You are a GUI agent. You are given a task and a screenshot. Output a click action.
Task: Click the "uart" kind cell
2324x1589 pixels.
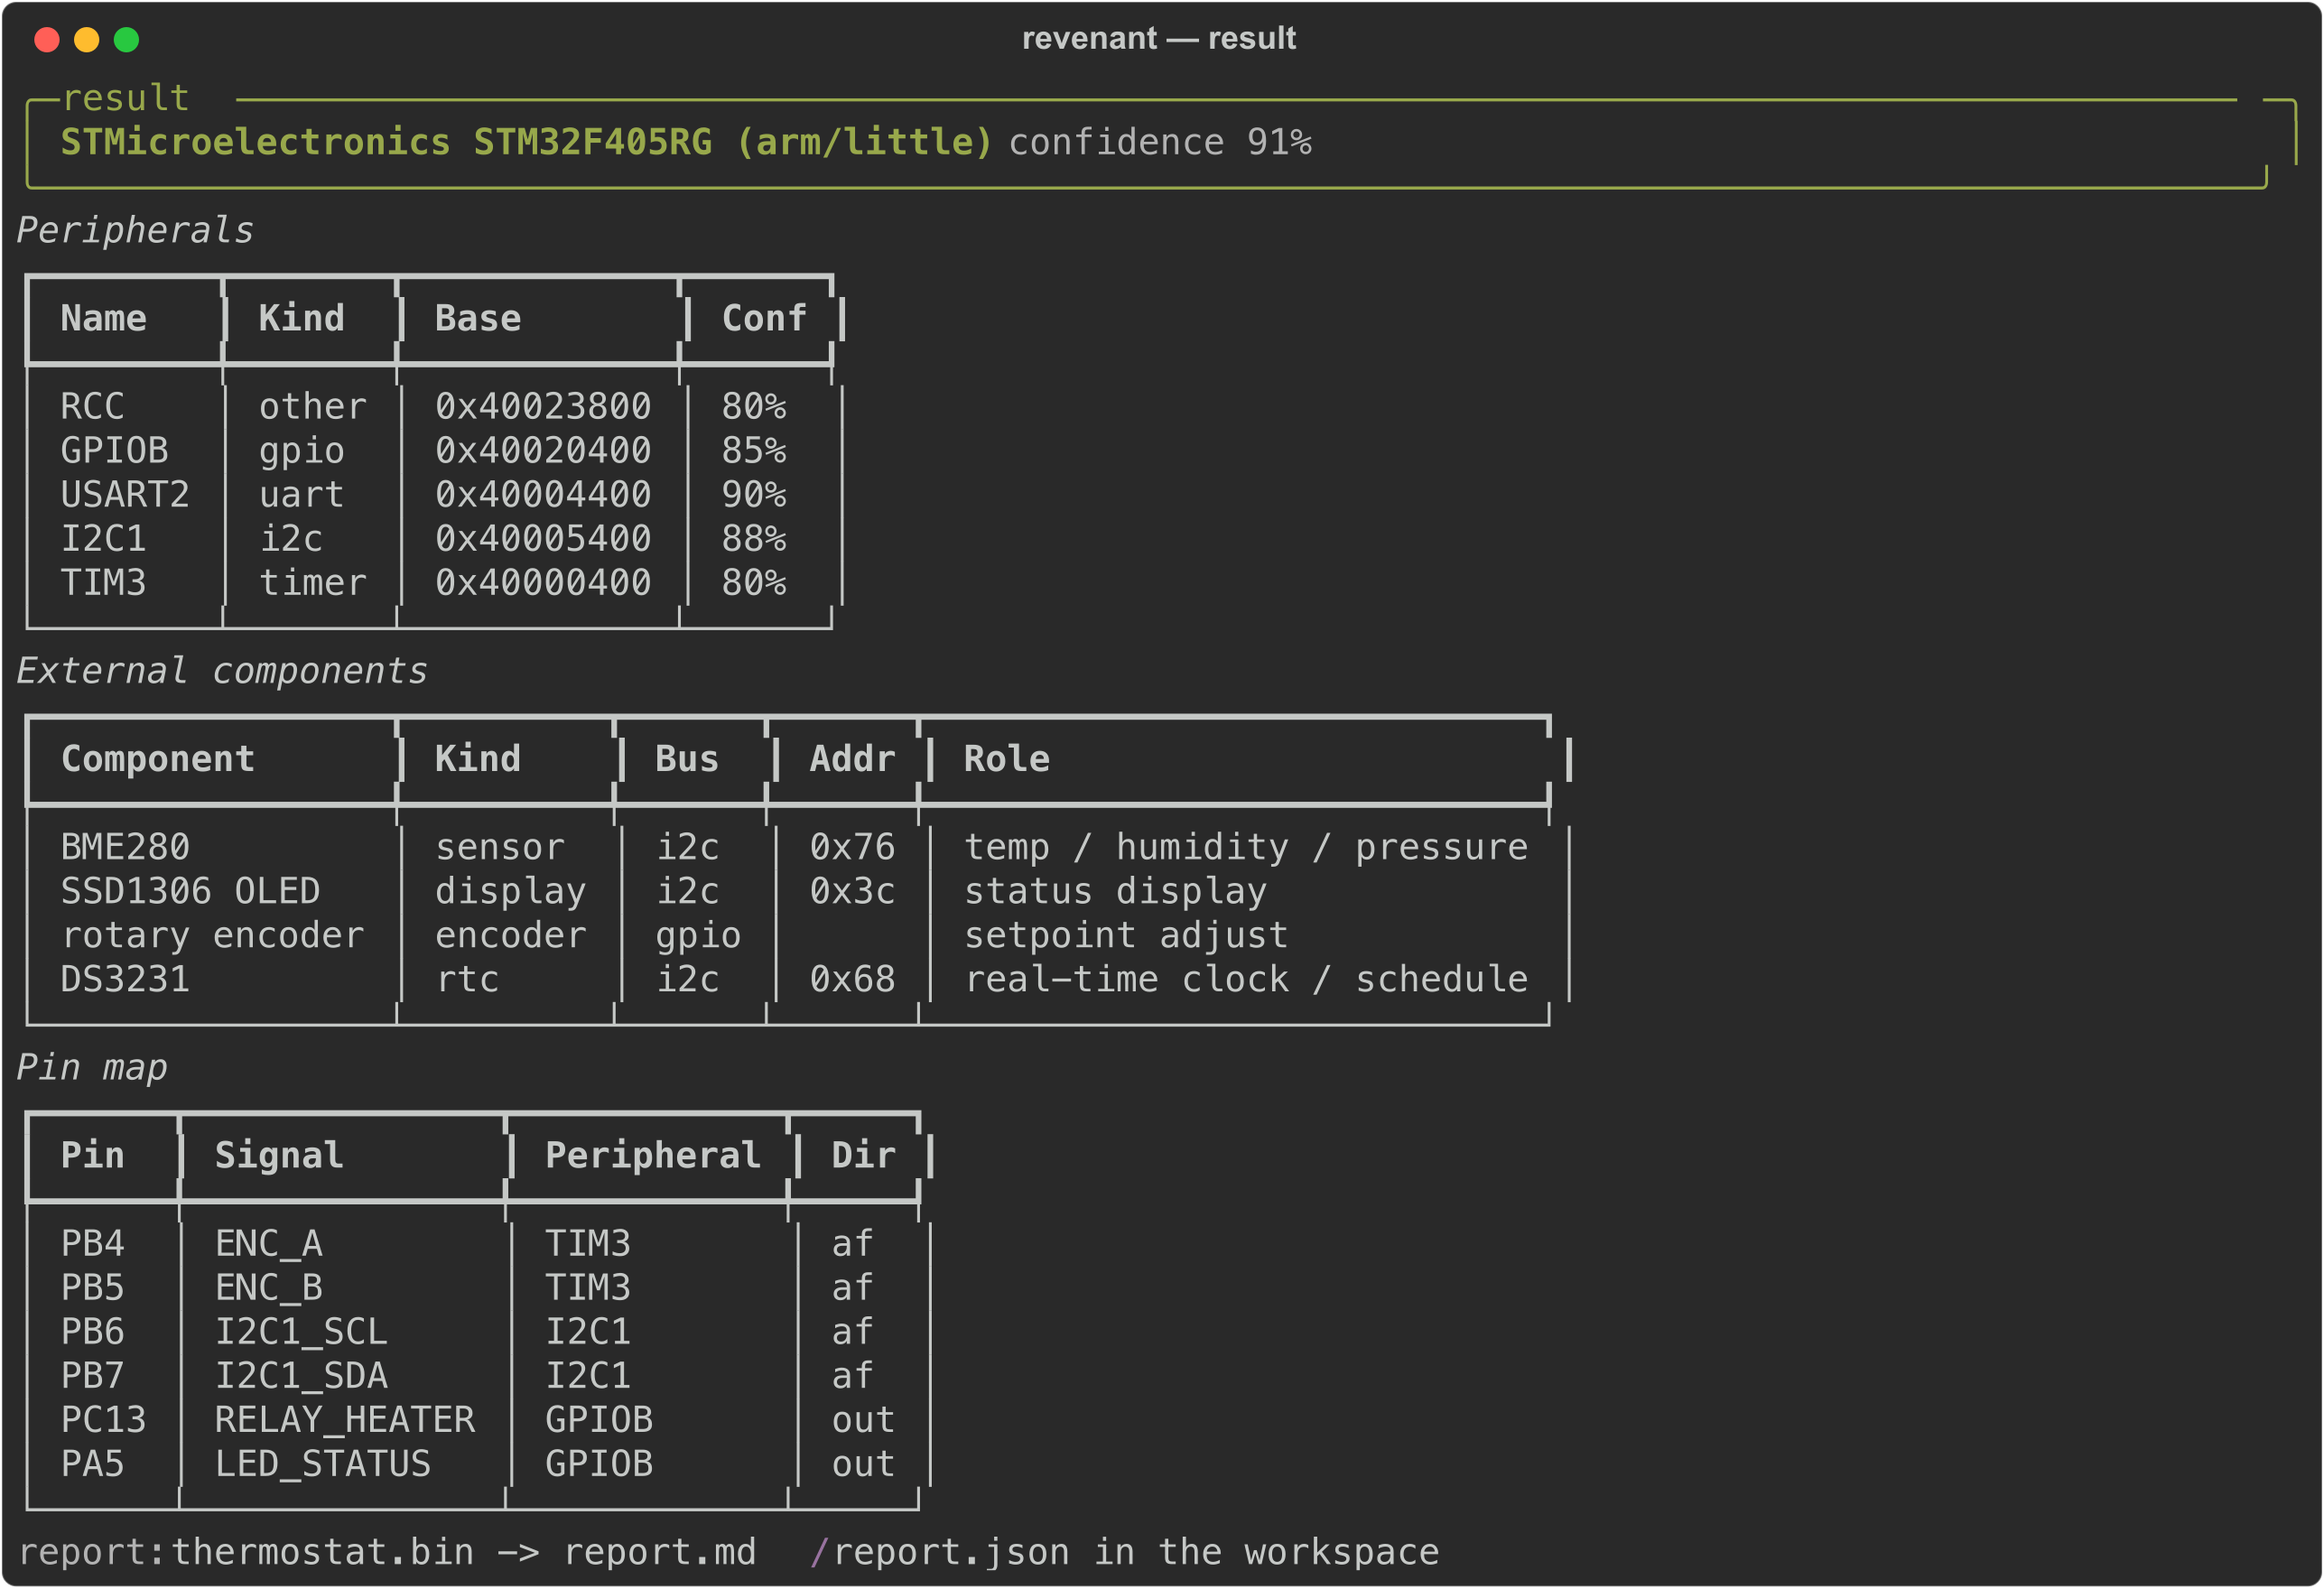pos(301,495)
